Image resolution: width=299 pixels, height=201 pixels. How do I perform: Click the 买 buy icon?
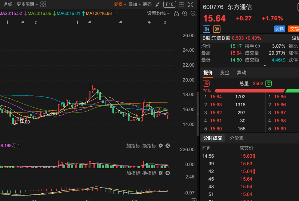point(206,83)
